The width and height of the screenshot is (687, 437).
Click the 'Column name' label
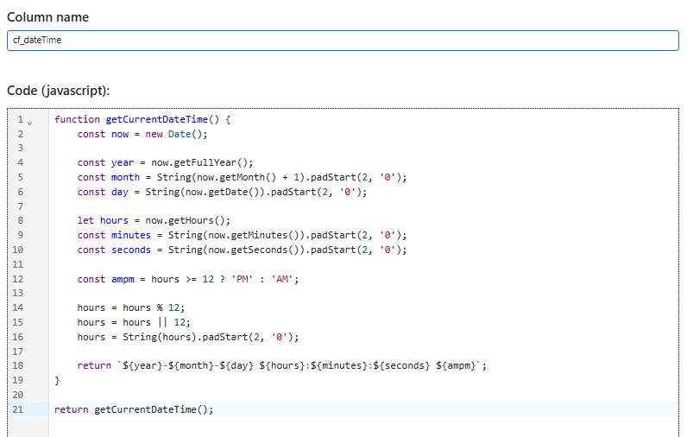click(x=47, y=17)
